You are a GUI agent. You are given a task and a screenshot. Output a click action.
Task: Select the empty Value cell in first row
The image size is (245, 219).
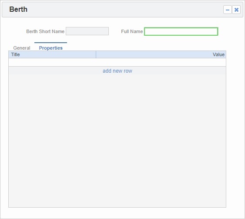click(161, 62)
